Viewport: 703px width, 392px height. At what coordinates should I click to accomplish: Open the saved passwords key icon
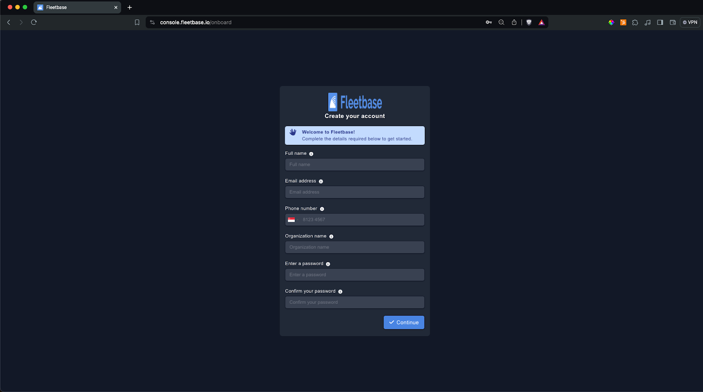(489, 22)
